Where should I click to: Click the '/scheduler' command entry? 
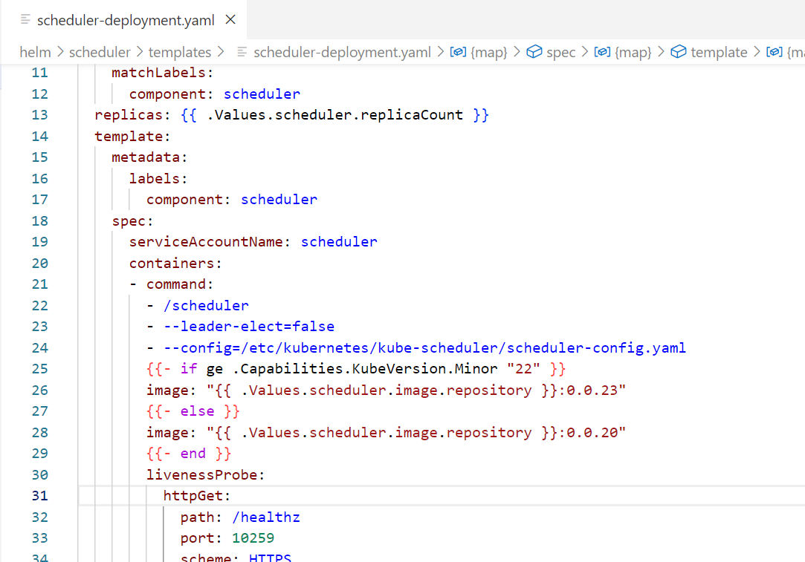(206, 306)
